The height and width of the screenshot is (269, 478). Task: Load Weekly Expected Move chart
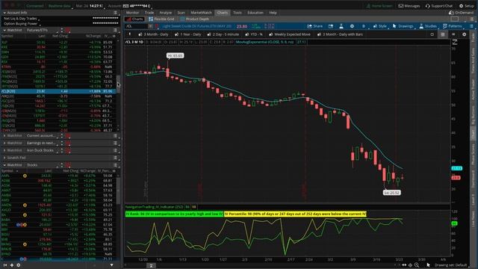(x=290, y=34)
